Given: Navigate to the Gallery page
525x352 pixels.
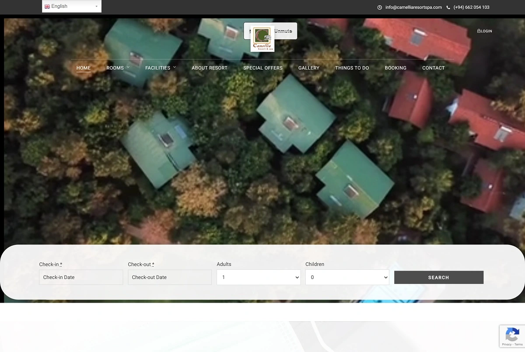Looking at the screenshot, I should point(309,68).
